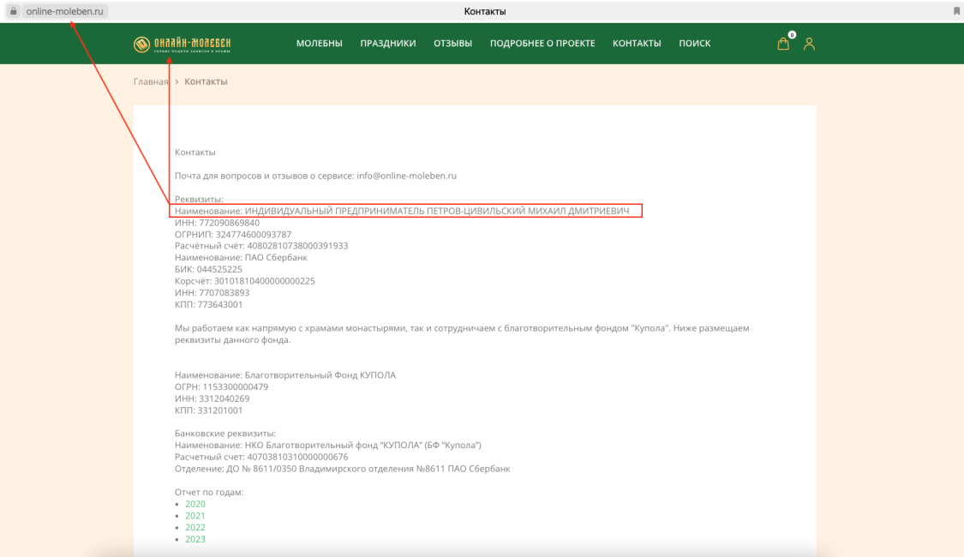This screenshot has width=964, height=557.
Task: Click the ОГРН: 1153300000479 line
Action: [x=221, y=386]
